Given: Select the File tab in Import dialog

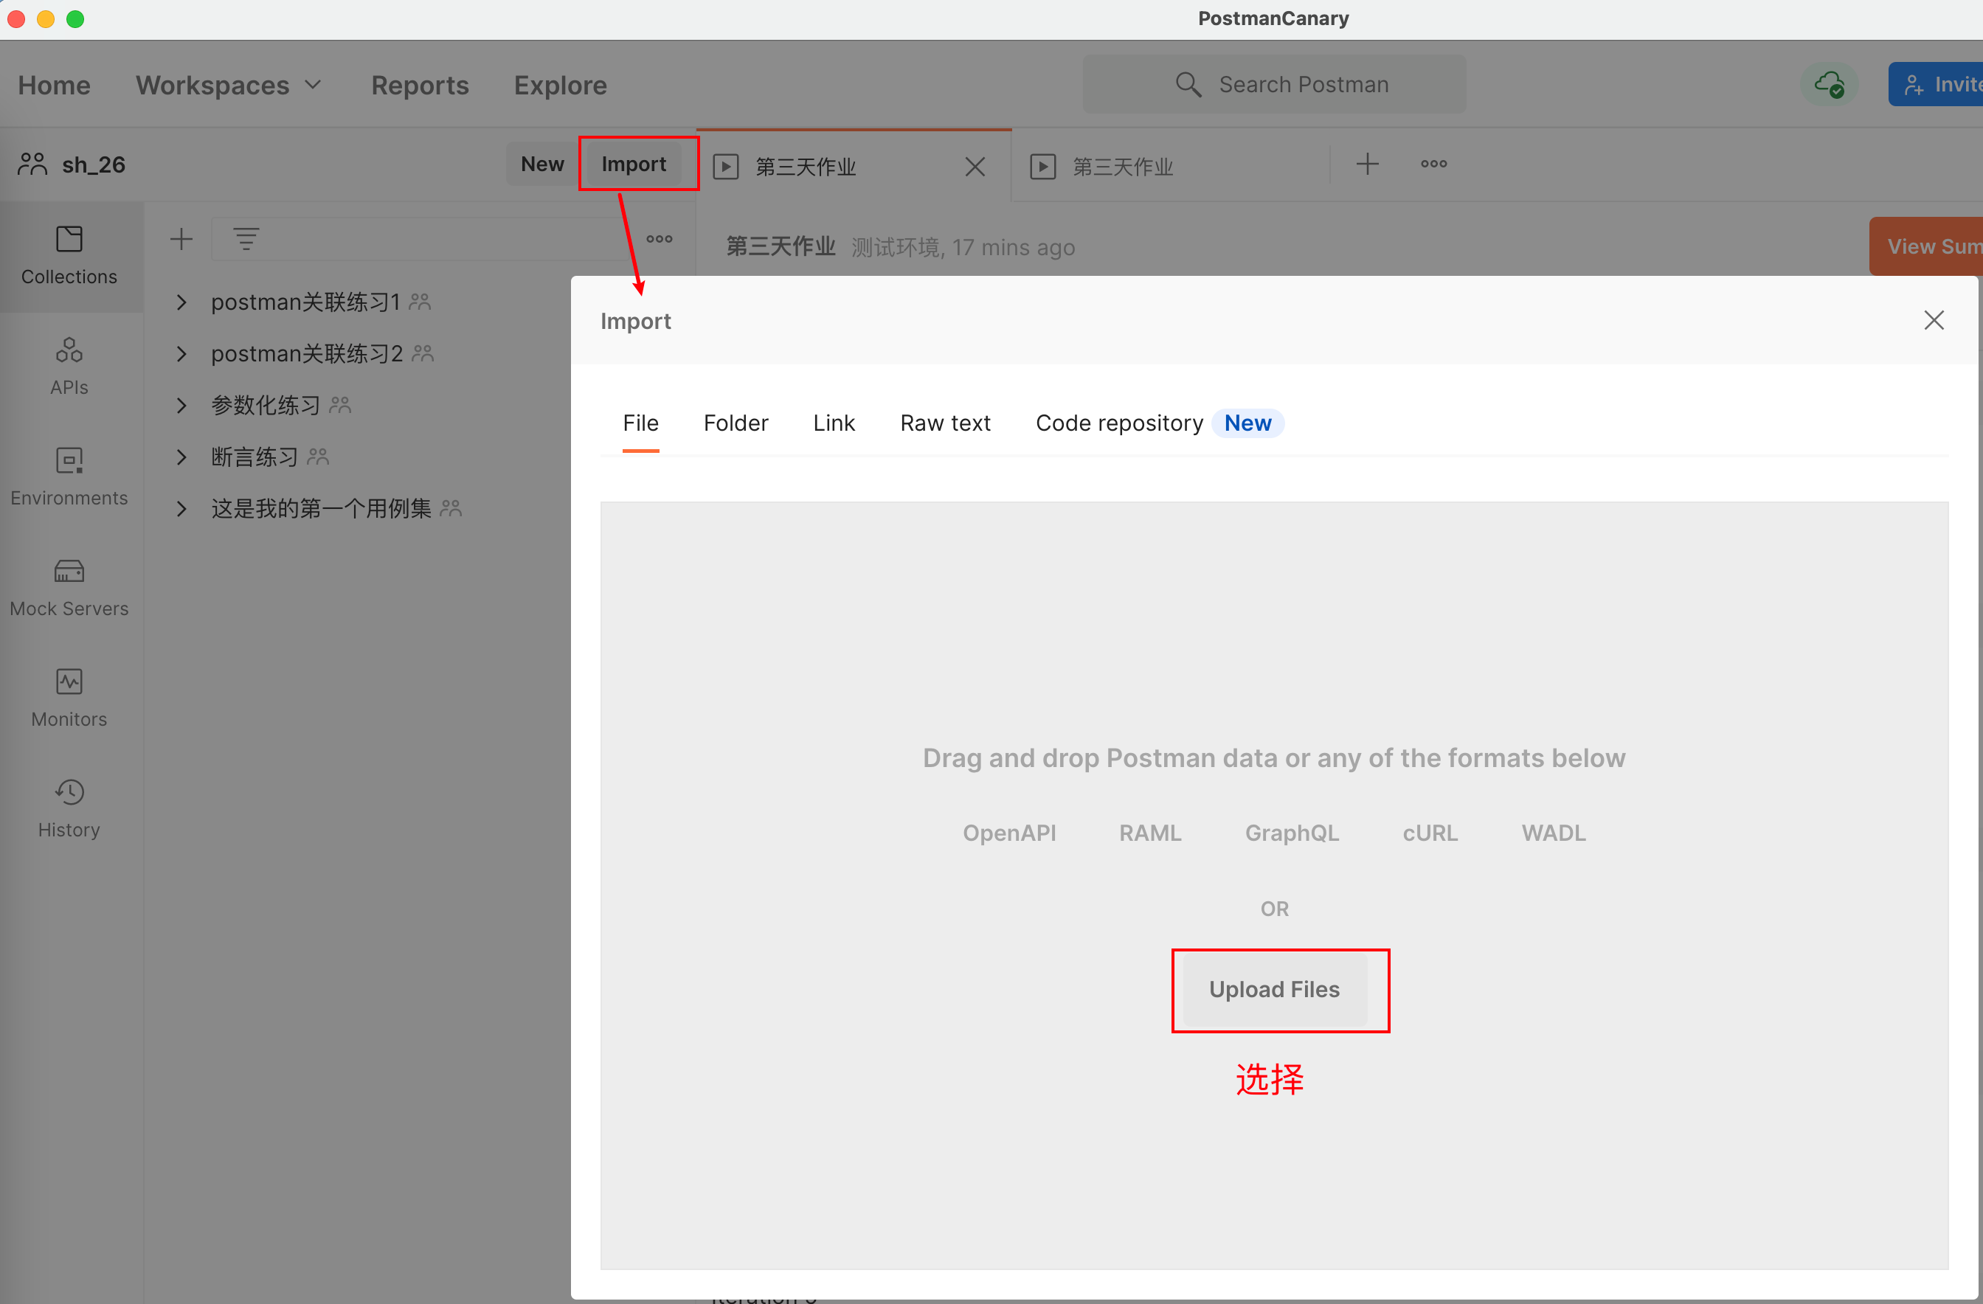Looking at the screenshot, I should pyautogui.click(x=641, y=423).
